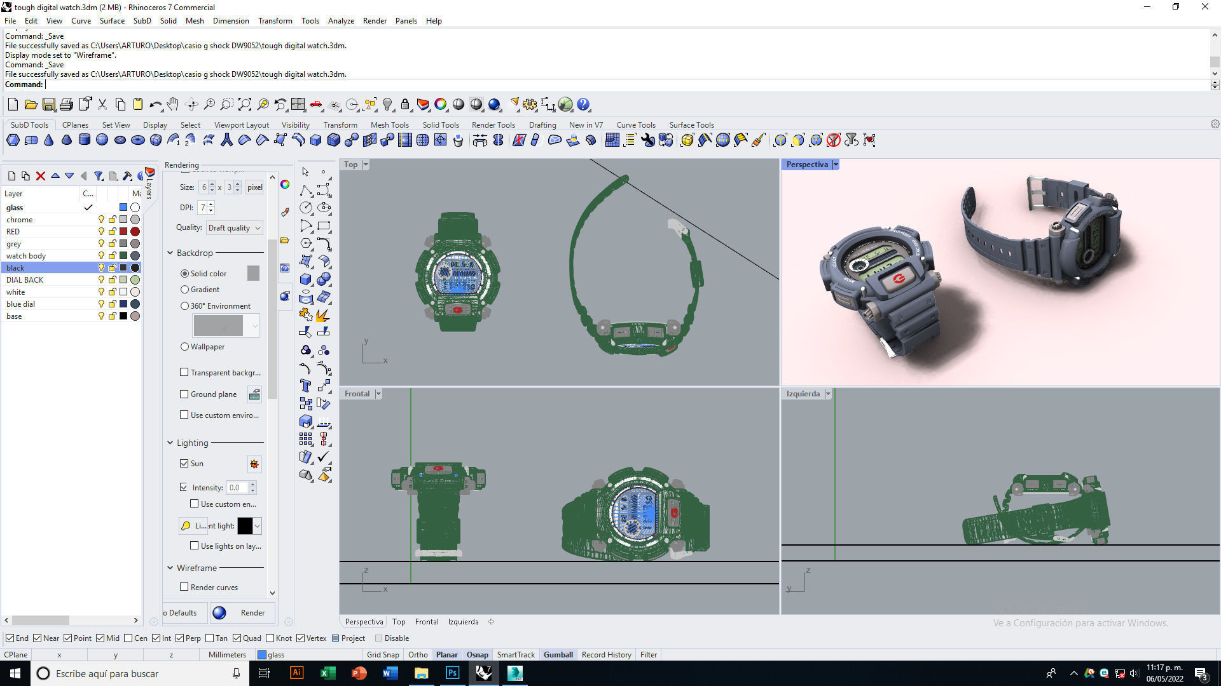1221x686 pixels.
Task: Click the Command input field
Action: point(626,84)
